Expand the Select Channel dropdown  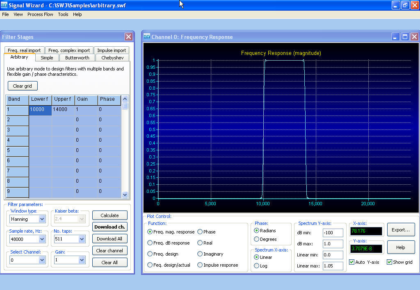point(42,260)
